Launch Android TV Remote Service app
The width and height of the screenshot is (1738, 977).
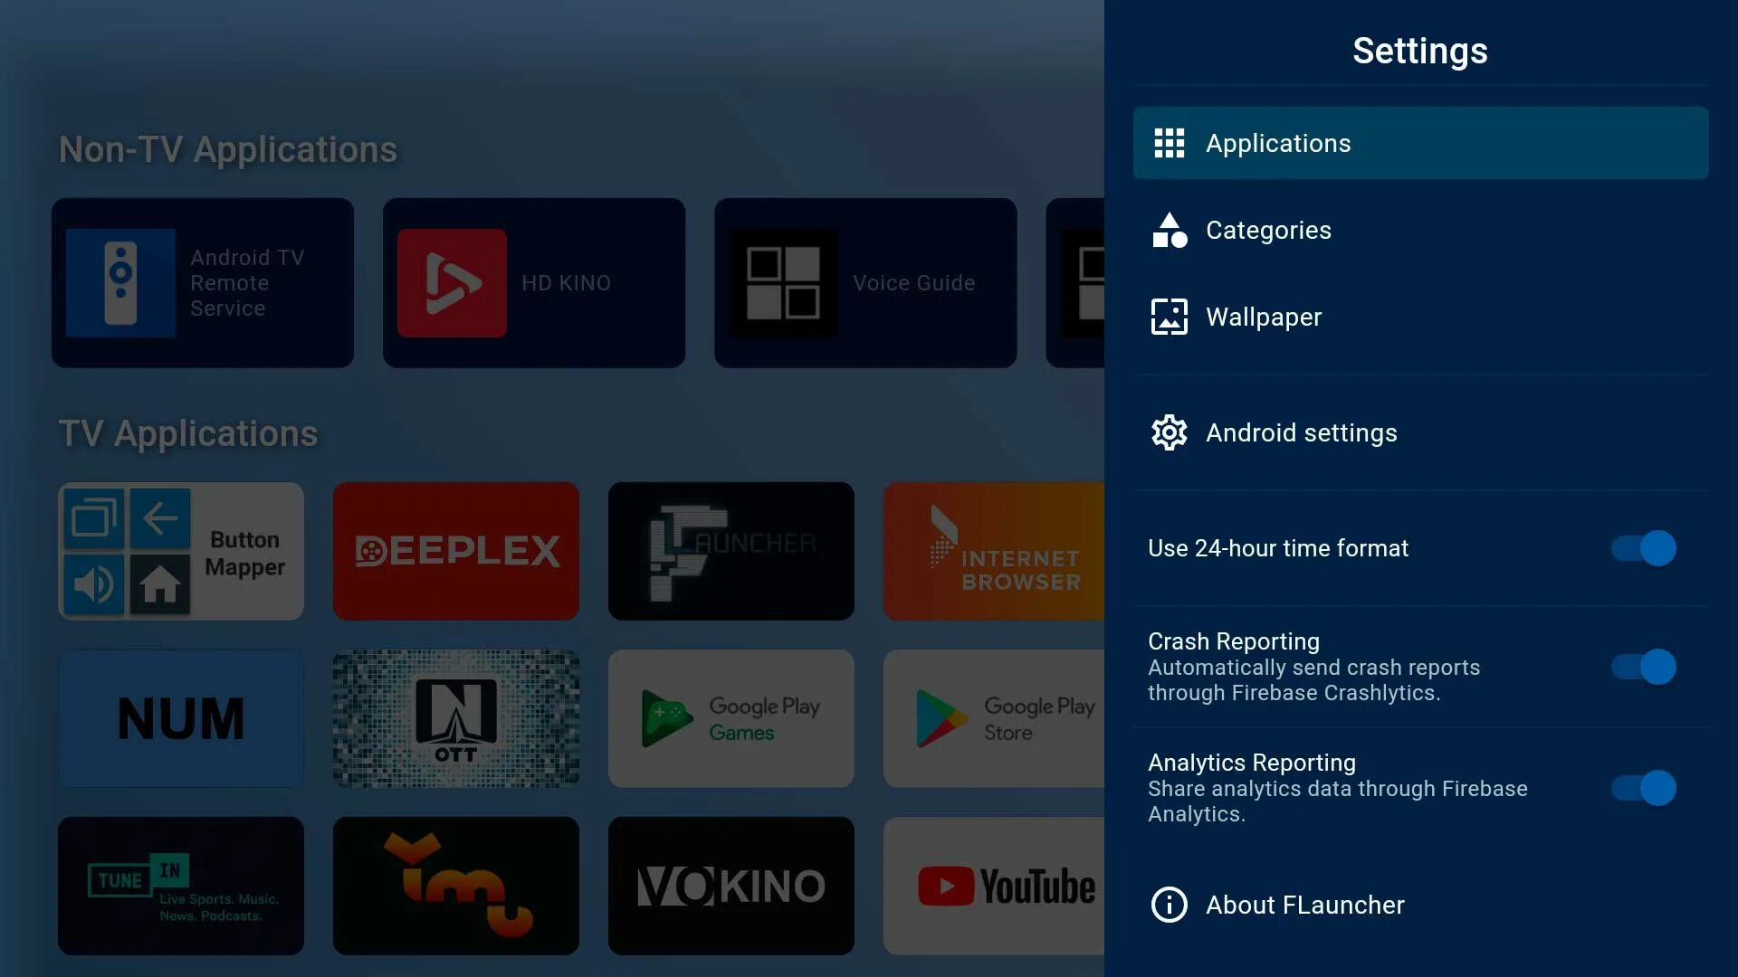(x=203, y=283)
